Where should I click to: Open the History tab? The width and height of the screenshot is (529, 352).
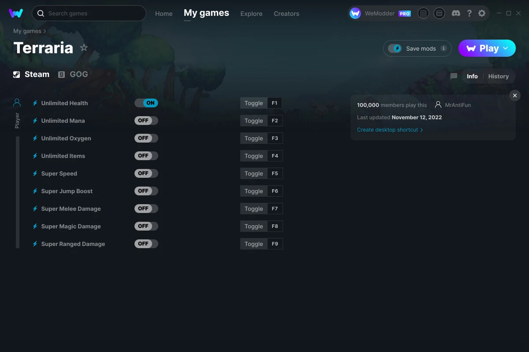tap(499, 76)
